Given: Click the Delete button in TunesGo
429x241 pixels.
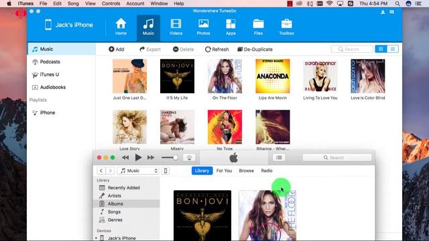Looking at the screenshot, I should pos(183,49).
